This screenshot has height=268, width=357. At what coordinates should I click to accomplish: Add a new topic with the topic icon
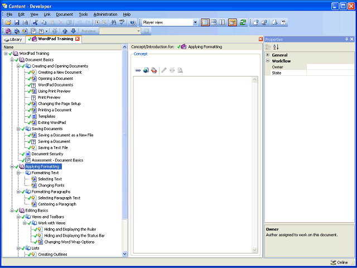tap(25, 31)
